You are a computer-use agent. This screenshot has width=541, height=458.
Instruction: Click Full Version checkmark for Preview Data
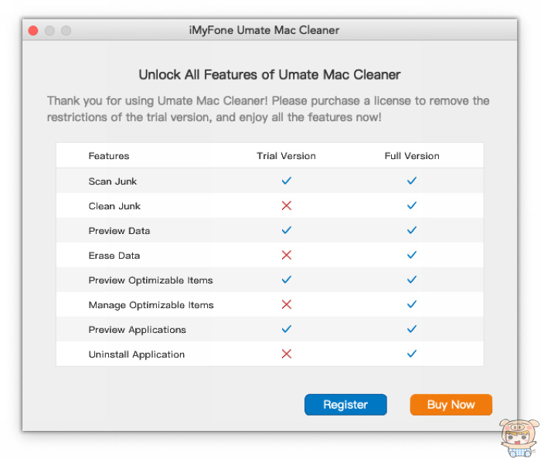coord(412,230)
